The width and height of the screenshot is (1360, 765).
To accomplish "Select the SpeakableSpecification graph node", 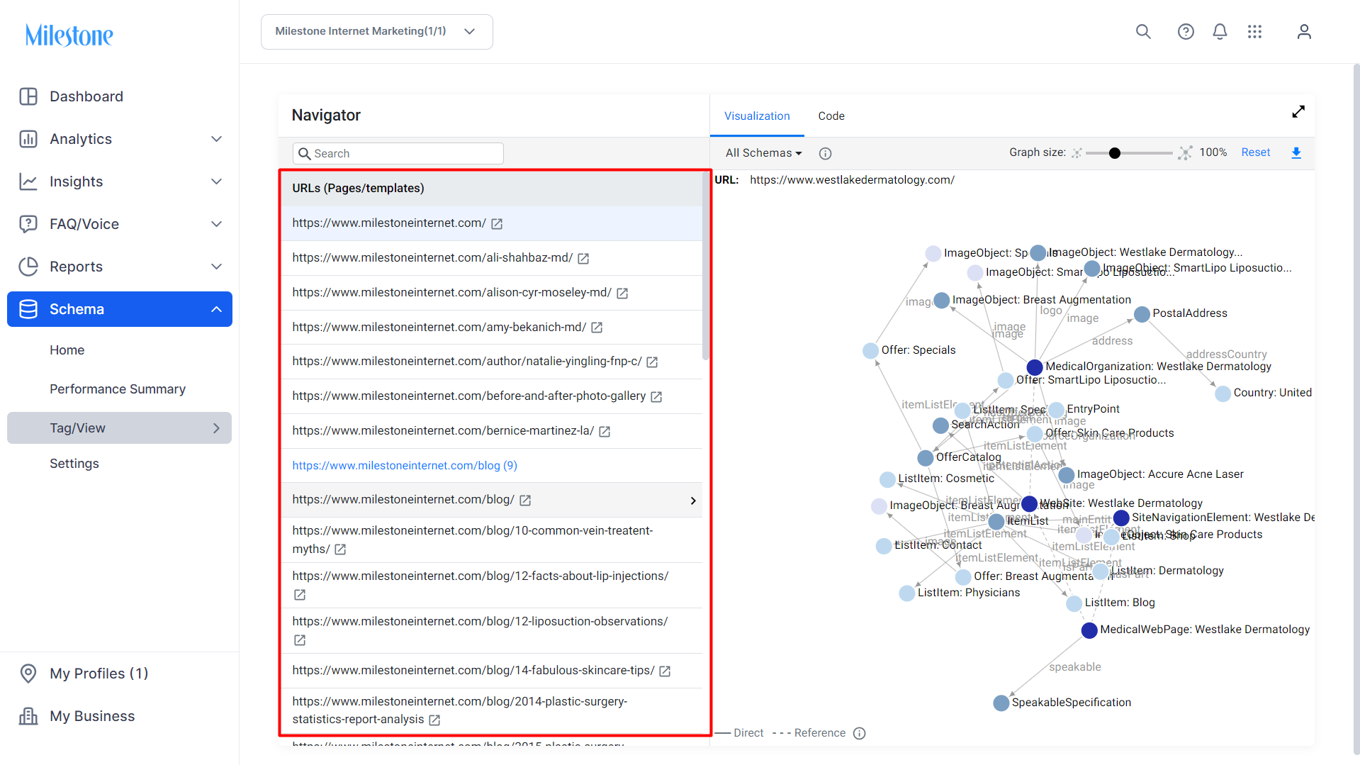I will (1001, 703).
